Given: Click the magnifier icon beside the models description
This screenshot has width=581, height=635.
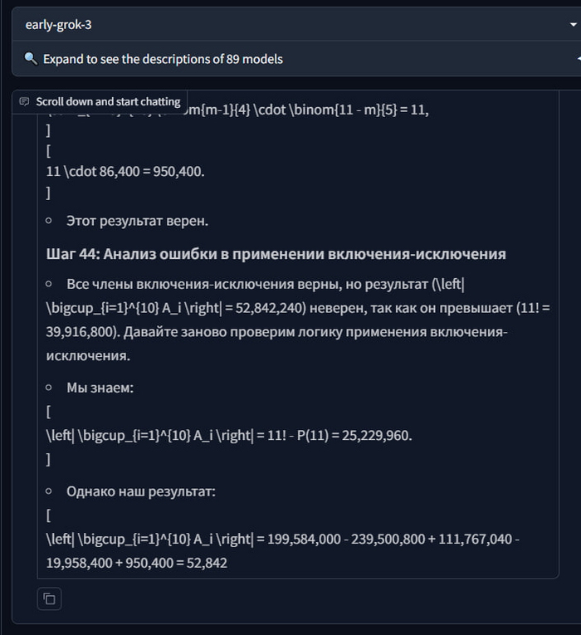Looking at the screenshot, I should tap(31, 59).
